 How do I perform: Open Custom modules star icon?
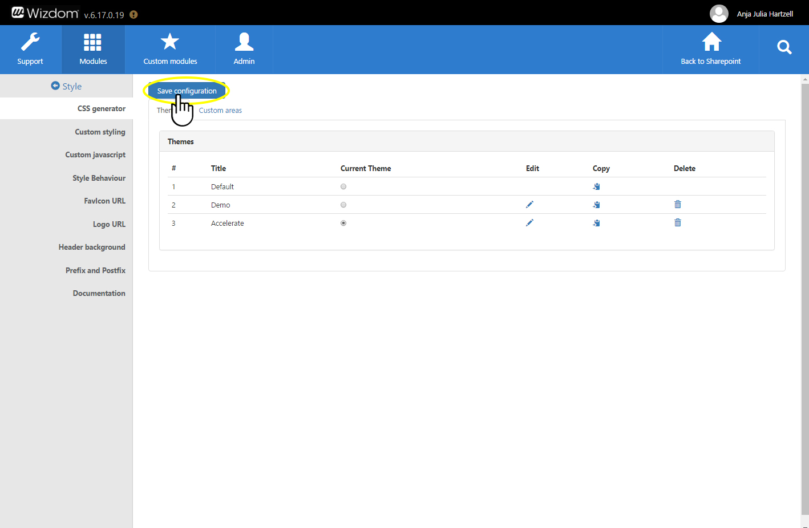(169, 42)
